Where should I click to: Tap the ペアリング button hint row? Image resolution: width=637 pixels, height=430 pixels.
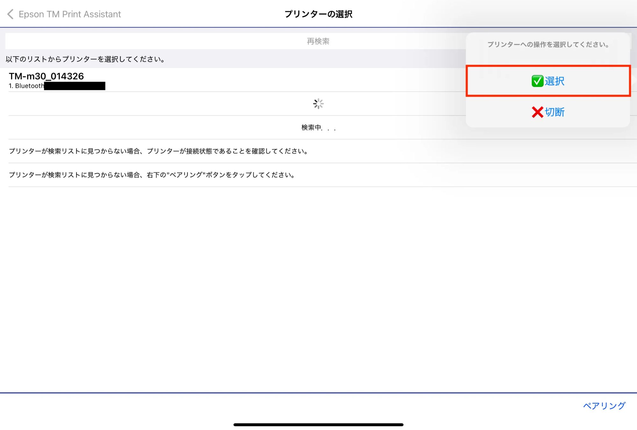pos(152,175)
